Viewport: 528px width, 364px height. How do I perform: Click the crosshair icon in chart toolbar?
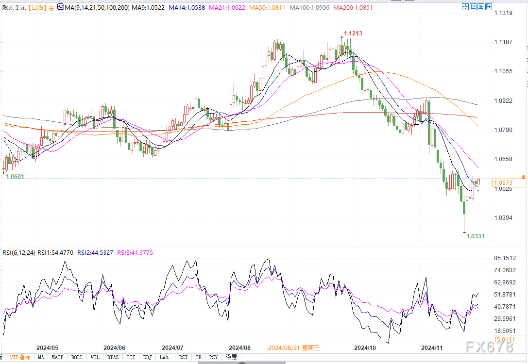point(465,7)
